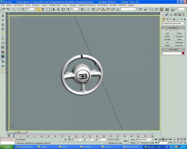Activate the Select and Rotate tool

click(x=63, y=9)
